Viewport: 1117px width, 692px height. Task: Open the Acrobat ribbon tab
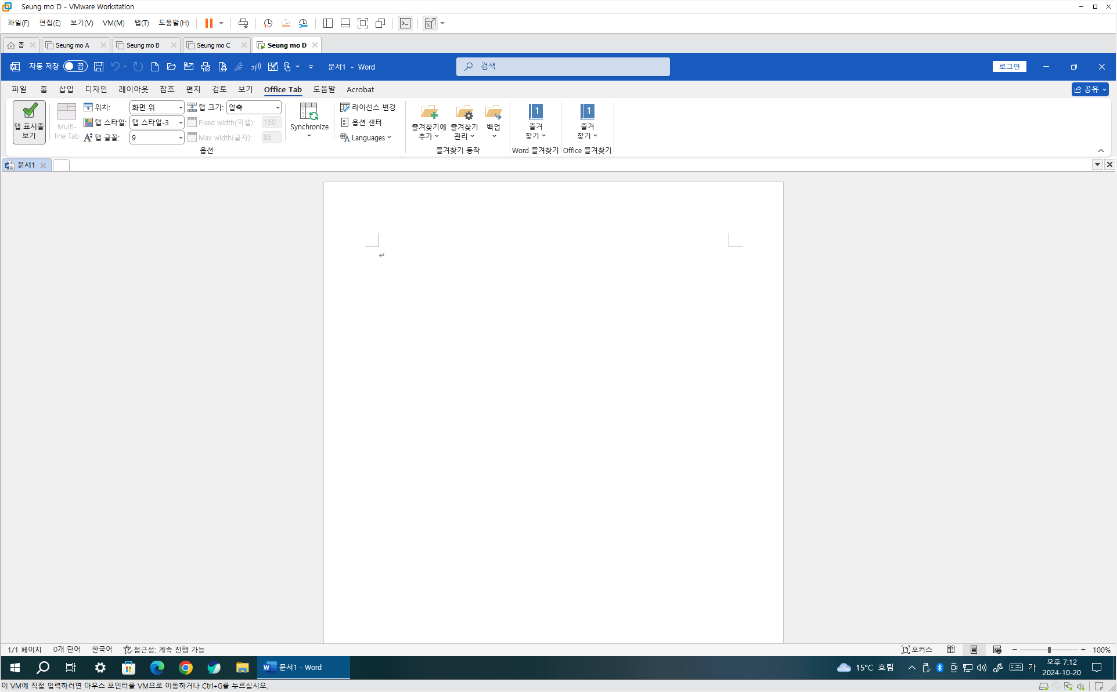pyautogui.click(x=360, y=89)
